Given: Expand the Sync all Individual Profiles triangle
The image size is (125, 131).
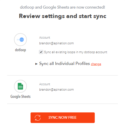Looking at the screenshot, I should tap(36, 64).
